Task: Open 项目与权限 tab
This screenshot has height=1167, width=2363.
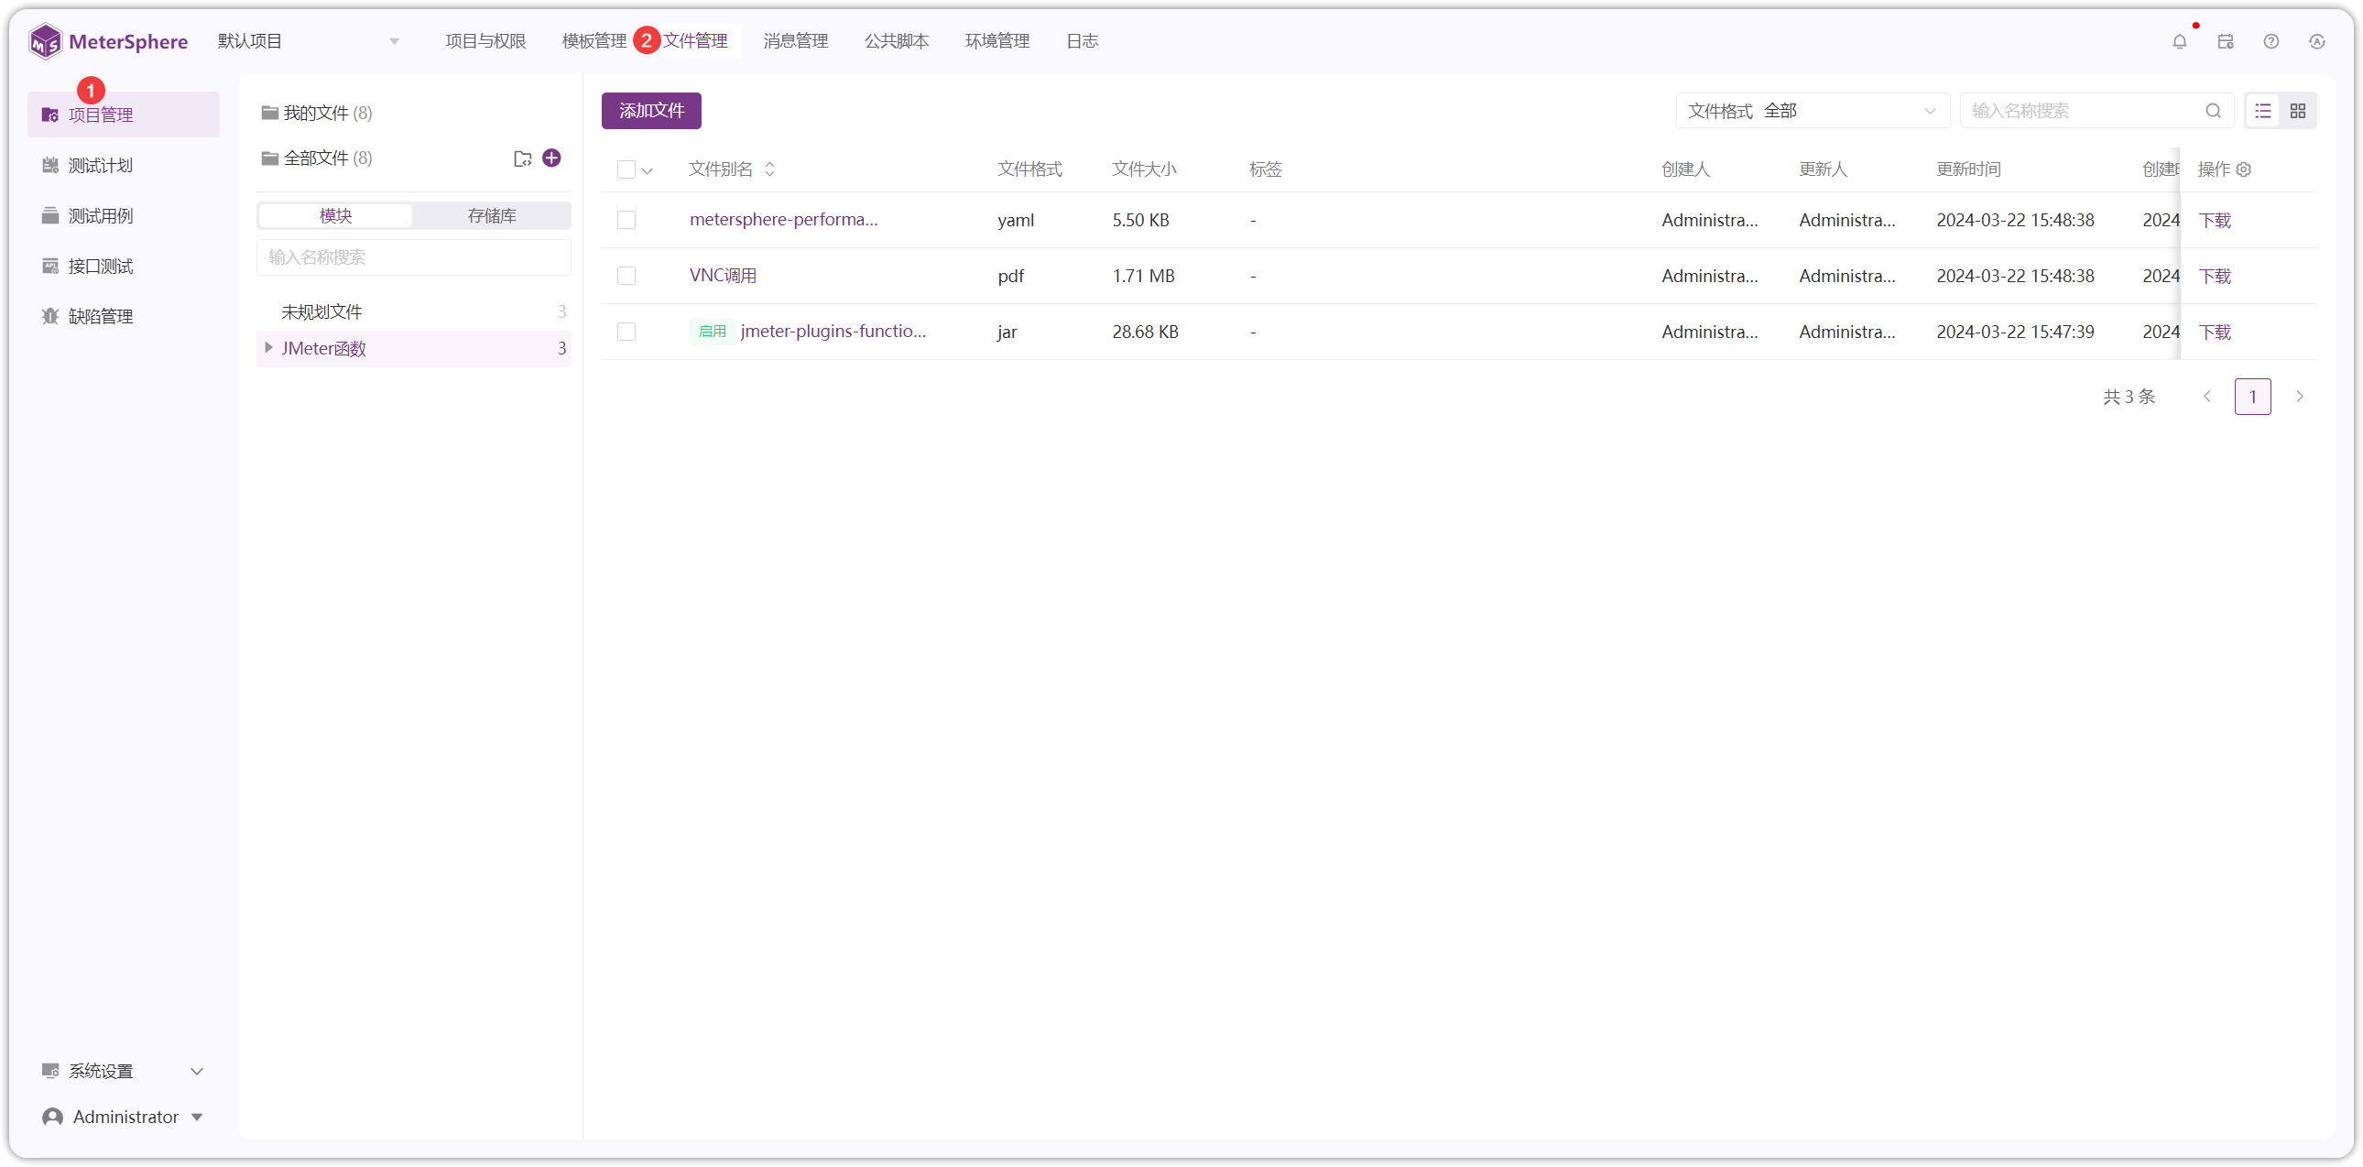Action: click(485, 41)
